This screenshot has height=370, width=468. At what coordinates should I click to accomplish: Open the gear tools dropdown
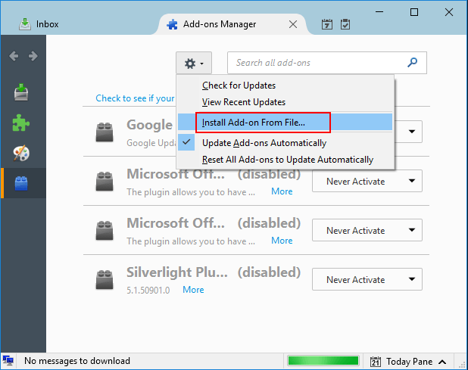(x=194, y=63)
